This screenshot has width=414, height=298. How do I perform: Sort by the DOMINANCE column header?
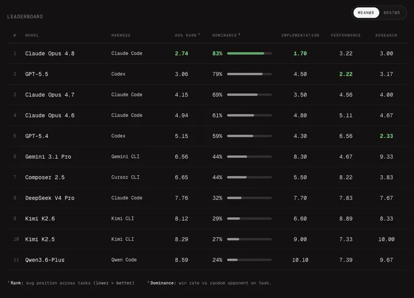pyautogui.click(x=225, y=35)
